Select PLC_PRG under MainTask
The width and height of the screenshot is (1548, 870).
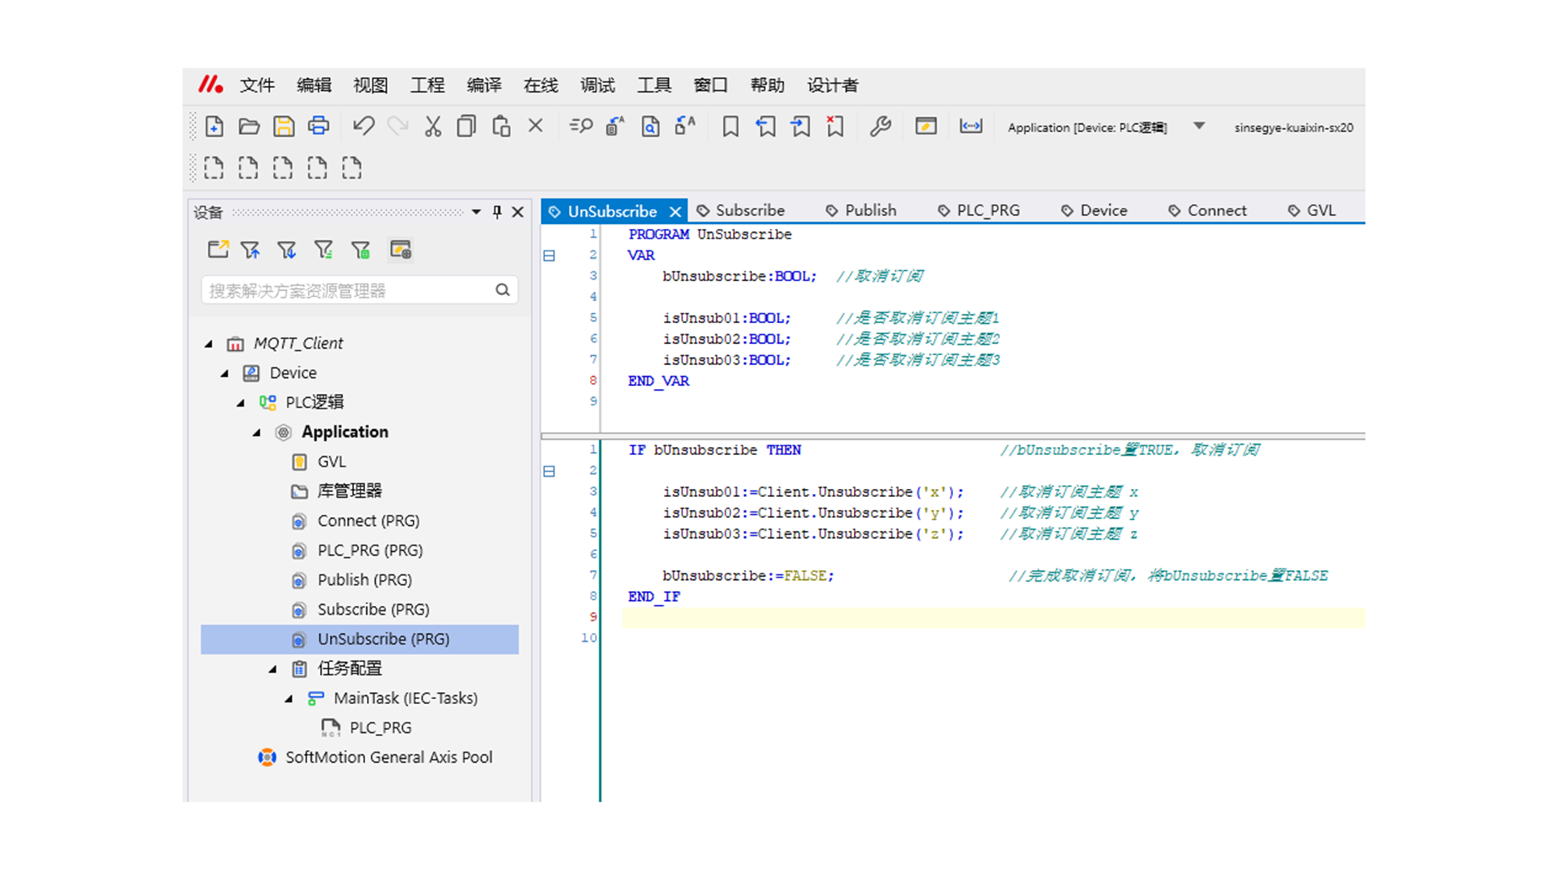380,728
